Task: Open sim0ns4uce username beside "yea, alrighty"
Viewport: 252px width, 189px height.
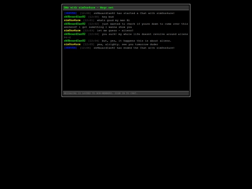Action: coord(72,44)
